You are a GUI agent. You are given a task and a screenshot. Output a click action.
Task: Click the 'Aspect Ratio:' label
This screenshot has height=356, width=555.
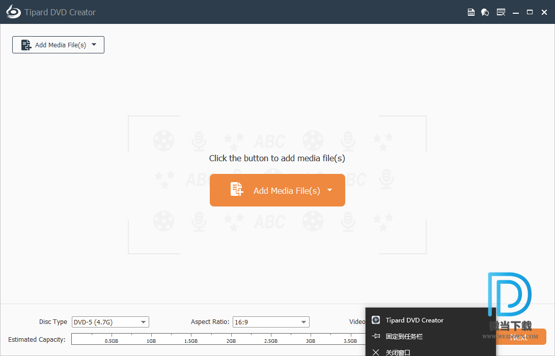tap(210, 322)
